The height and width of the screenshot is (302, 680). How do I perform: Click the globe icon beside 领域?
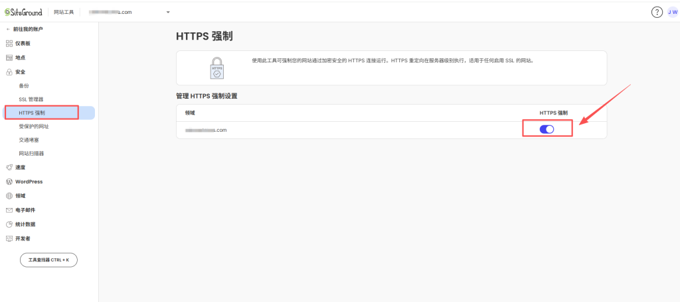pos(9,195)
